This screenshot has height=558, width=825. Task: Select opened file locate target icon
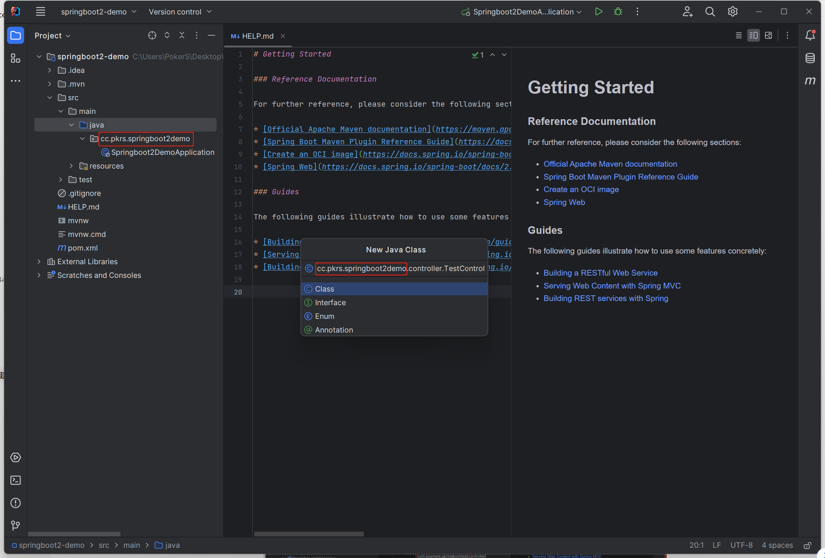(x=152, y=35)
